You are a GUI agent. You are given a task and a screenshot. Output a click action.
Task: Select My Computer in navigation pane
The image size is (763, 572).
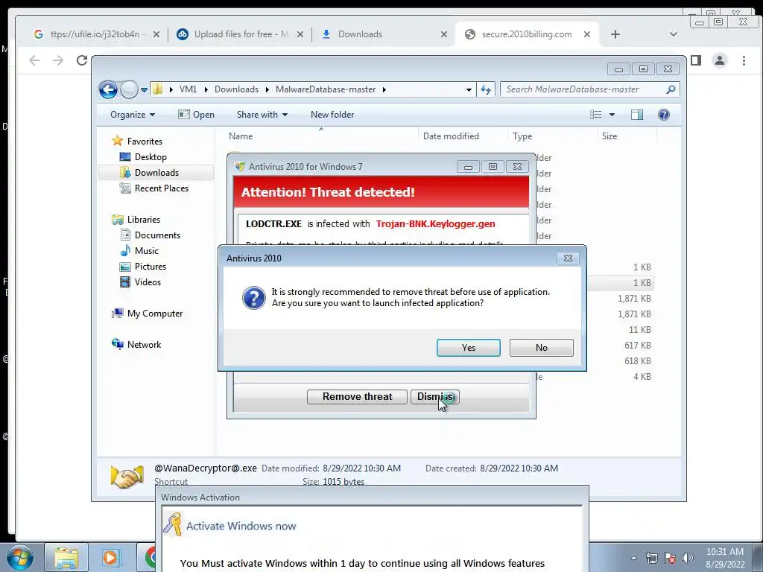(x=155, y=314)
